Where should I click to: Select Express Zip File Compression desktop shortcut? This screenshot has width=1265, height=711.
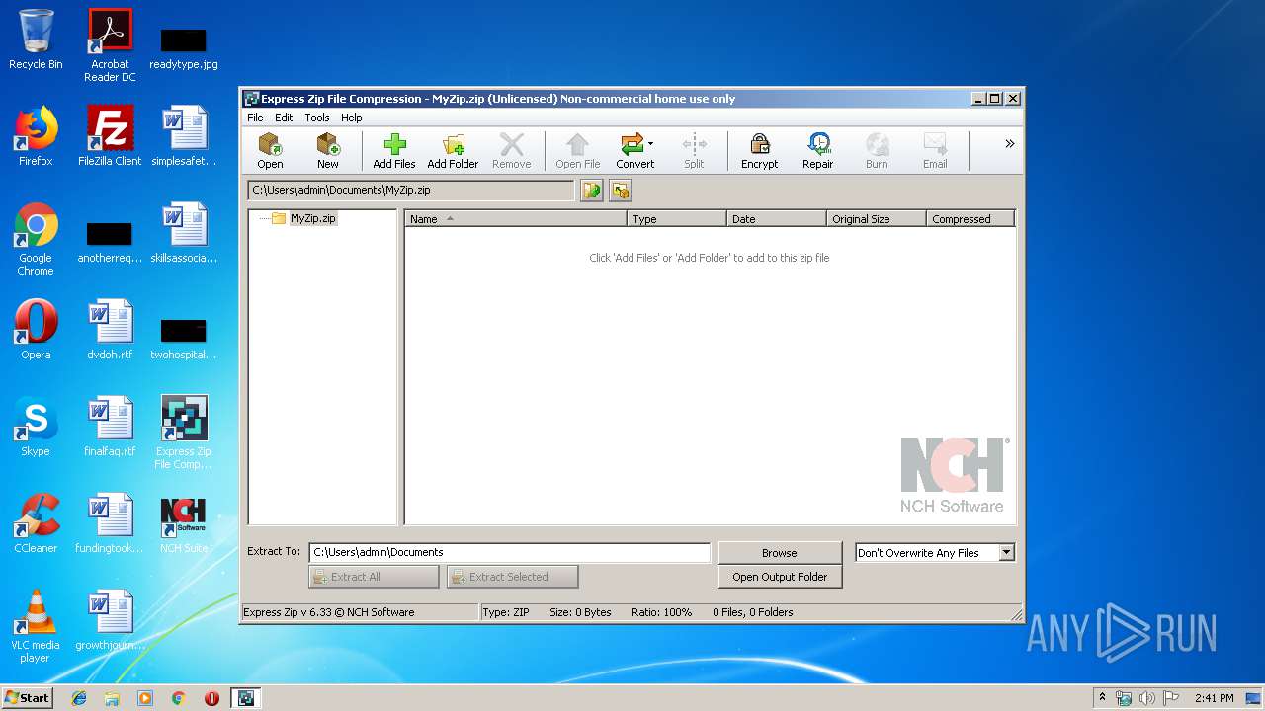click(x=184, y=433)
